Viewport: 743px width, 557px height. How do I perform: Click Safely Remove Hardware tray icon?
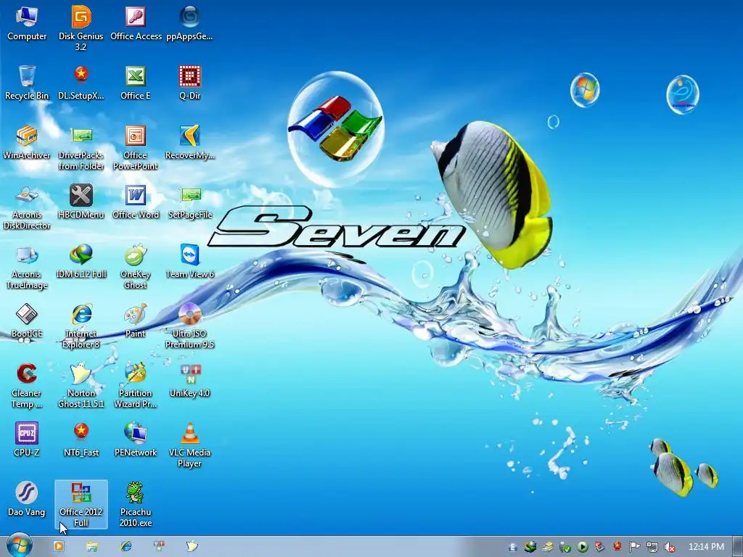[x=565, y=547]
